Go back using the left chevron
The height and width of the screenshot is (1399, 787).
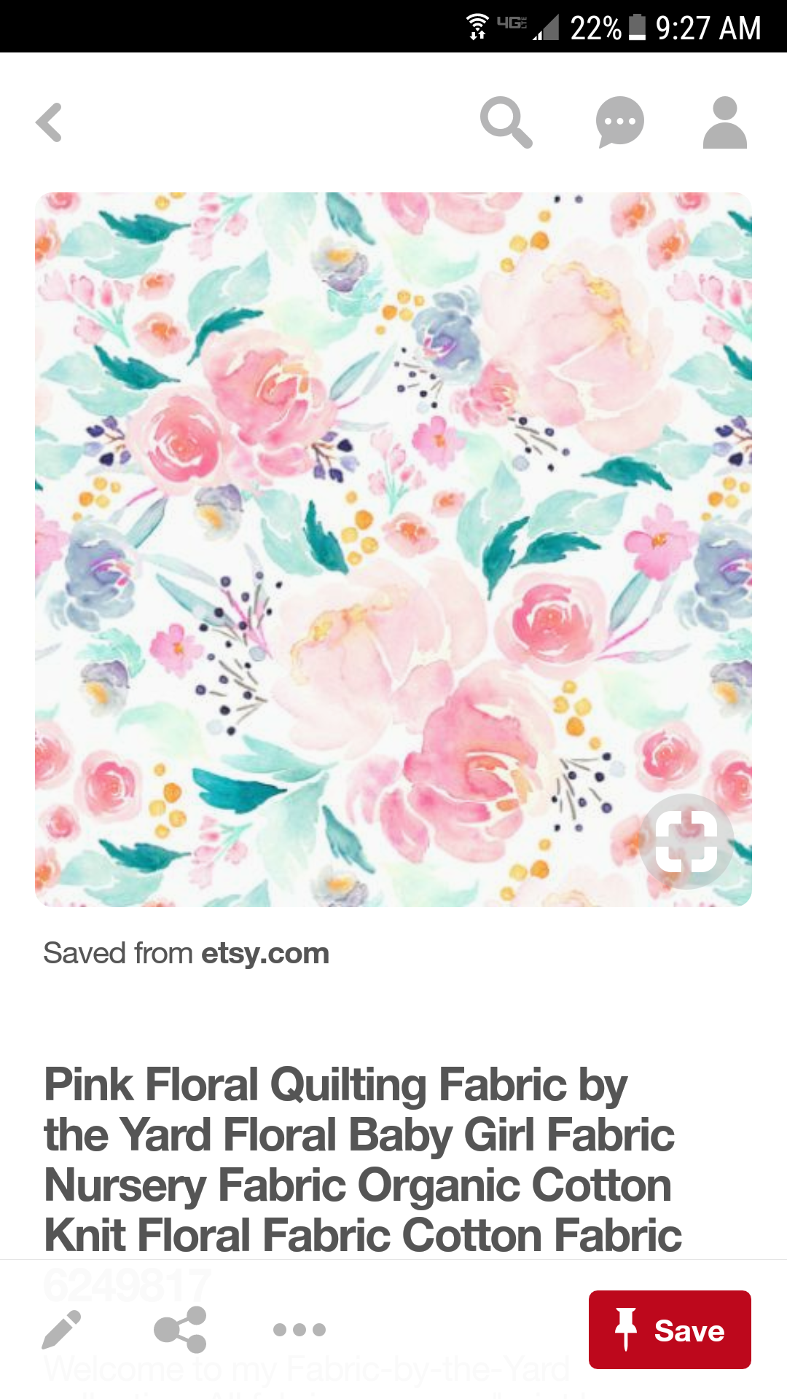pyautogui.click(x=49, y=122)
